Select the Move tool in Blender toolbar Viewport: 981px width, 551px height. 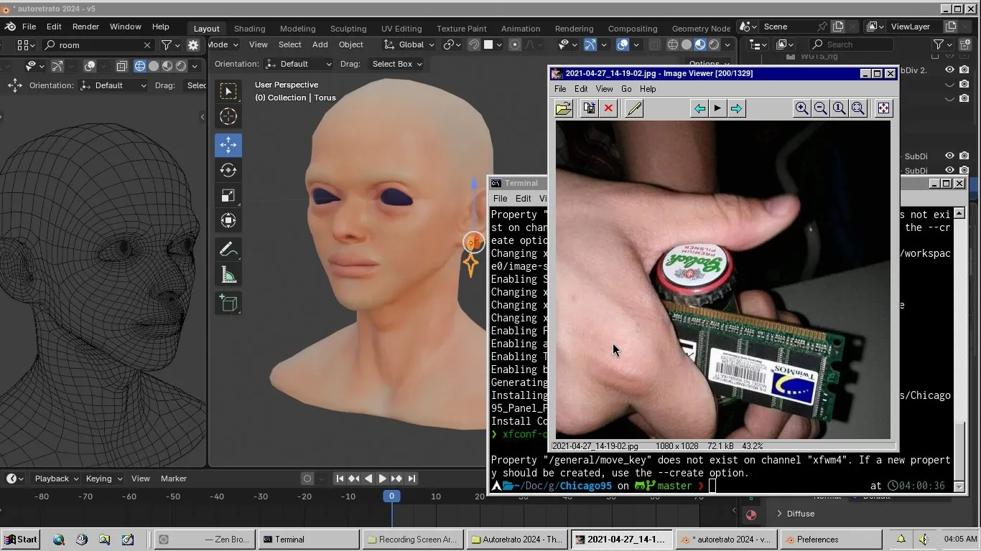tap(228, 145)
